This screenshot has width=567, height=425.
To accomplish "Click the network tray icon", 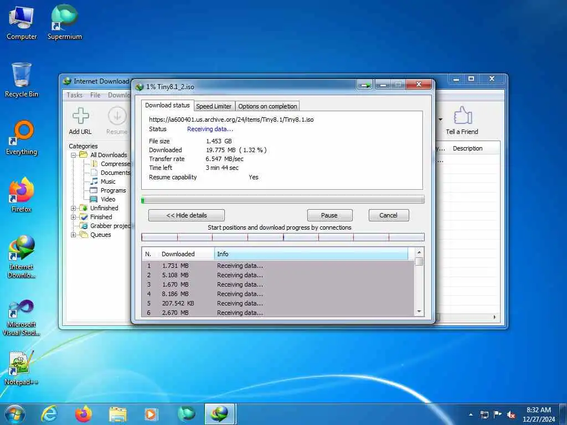I will [x=484, y=414].
